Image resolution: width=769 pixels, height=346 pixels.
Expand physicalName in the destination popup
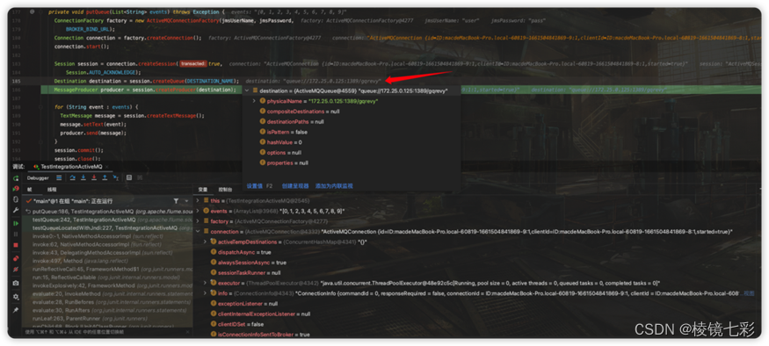click(x=254, y=101)
